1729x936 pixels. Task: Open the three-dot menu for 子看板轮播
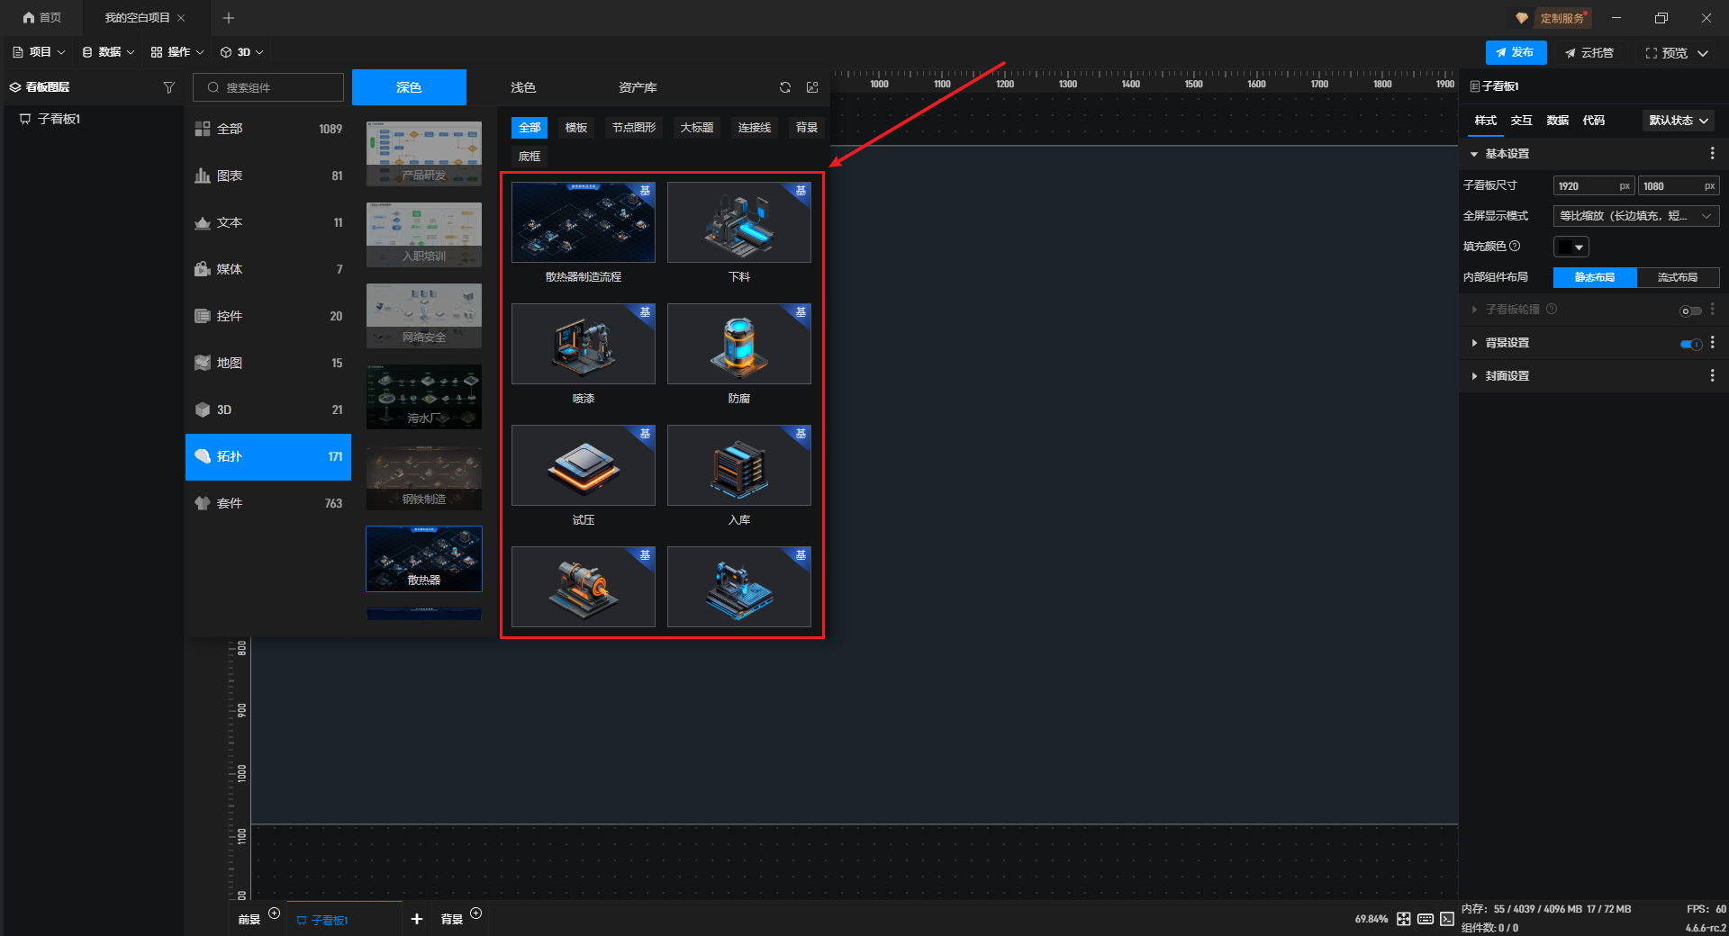click(1712, 310)
